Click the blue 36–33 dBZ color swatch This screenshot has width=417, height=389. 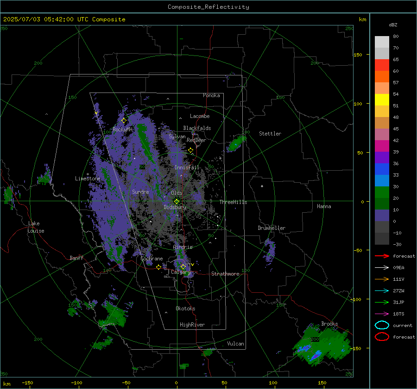(382, 169)
